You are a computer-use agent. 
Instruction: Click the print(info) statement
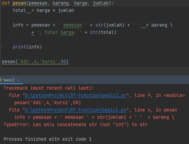pyautogui.click(x=27, y=47)
